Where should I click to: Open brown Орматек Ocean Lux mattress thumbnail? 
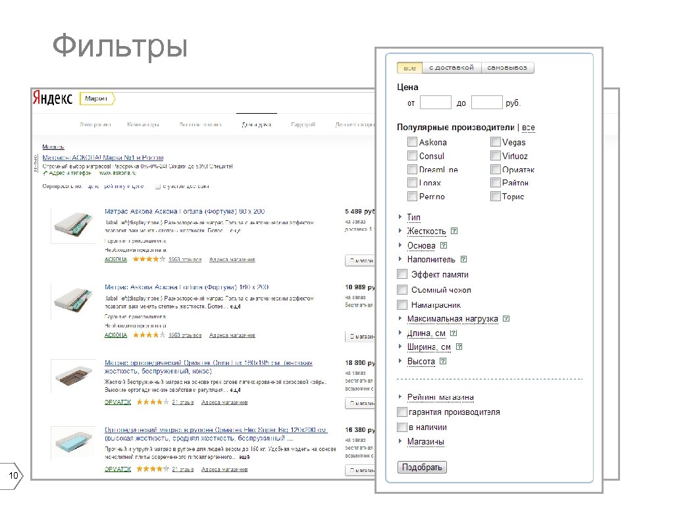(x=73, y=376)
